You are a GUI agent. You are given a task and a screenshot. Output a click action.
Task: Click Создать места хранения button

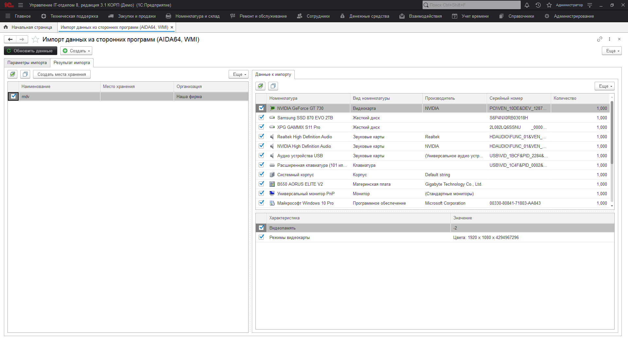61,74
